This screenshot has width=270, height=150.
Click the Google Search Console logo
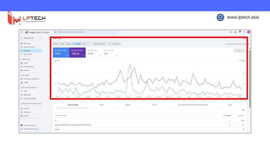click(x=37, y=32)
